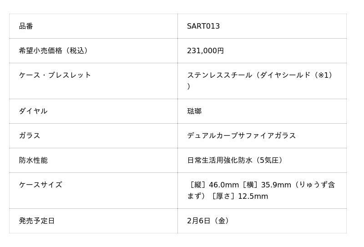Select the 琺瑯 dial value
The image size is (364, 247).
coord(194,111)
